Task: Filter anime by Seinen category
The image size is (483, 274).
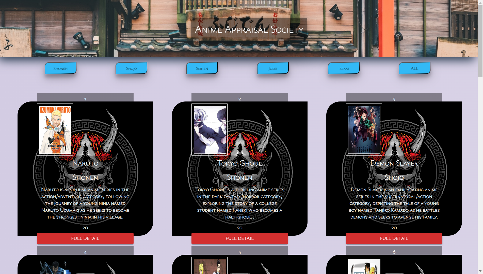Action: (202, 68)
